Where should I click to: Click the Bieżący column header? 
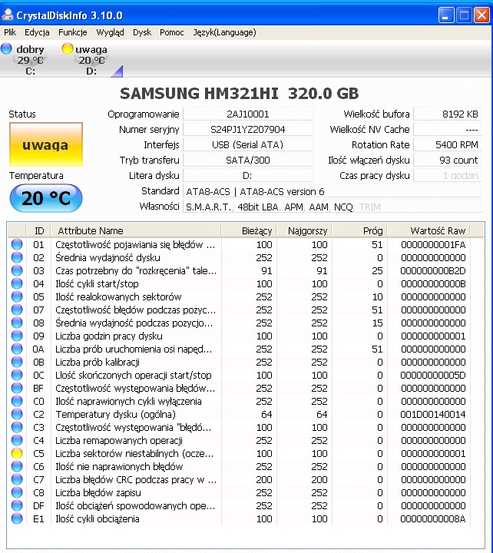point(249,230)
